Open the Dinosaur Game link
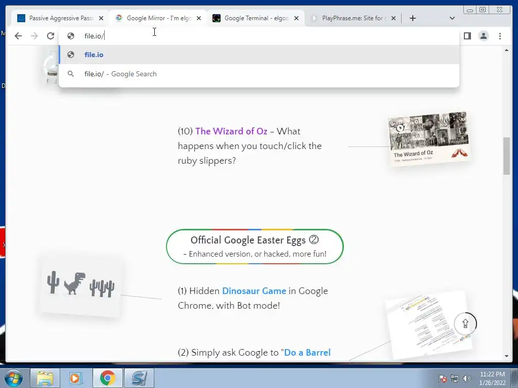518x388 pixels. [254, 291]
